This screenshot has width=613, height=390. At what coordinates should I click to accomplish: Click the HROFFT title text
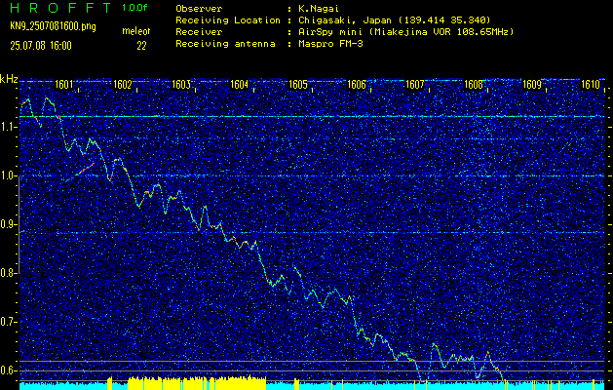coord(61,8)
